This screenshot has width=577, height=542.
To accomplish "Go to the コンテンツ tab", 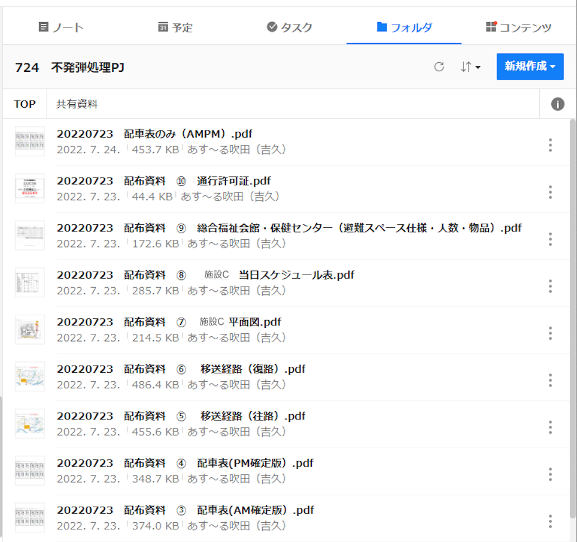I will click(518, 28).
